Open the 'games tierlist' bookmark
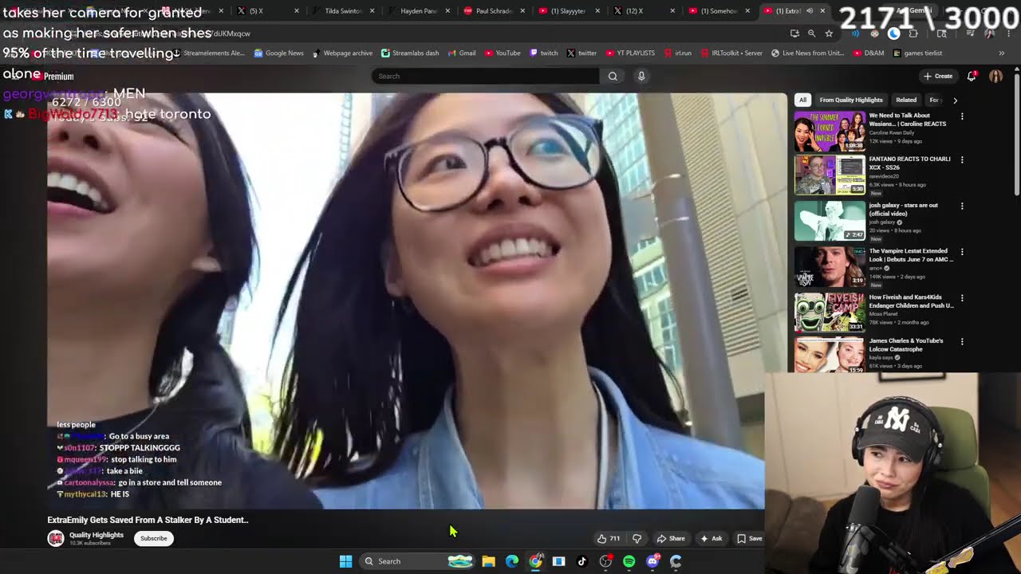1021x574 pixels. coord(917,53)
